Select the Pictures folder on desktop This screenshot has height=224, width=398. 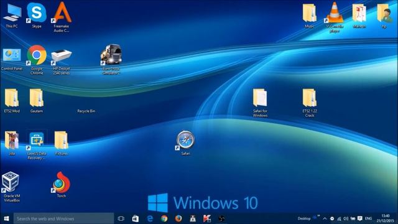pos(61,143)
